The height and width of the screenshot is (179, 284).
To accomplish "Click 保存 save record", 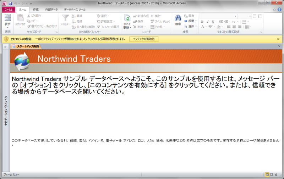I will (138, 21).
